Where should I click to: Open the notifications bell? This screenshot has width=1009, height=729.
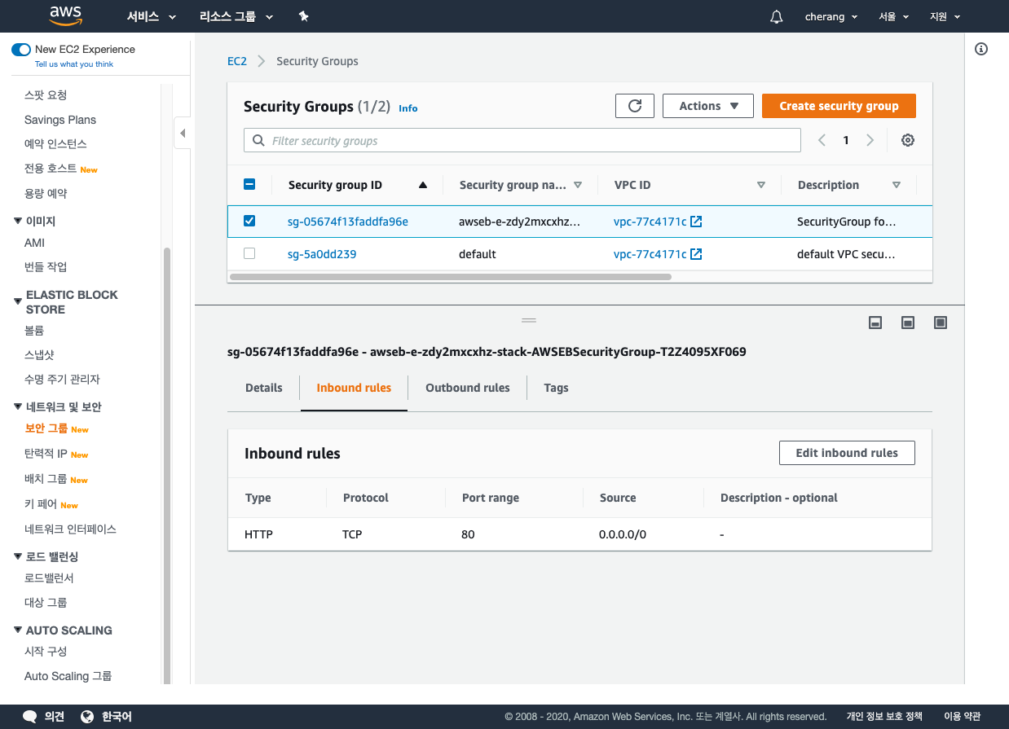click(776, 16)
